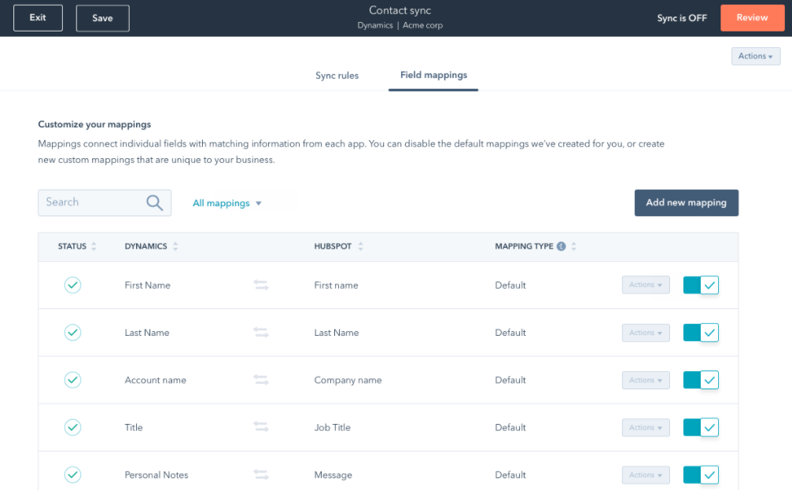792x490 pixels.
Task: Click the sort arrows in the HUBSPOT header
Action: pos(359,246)
